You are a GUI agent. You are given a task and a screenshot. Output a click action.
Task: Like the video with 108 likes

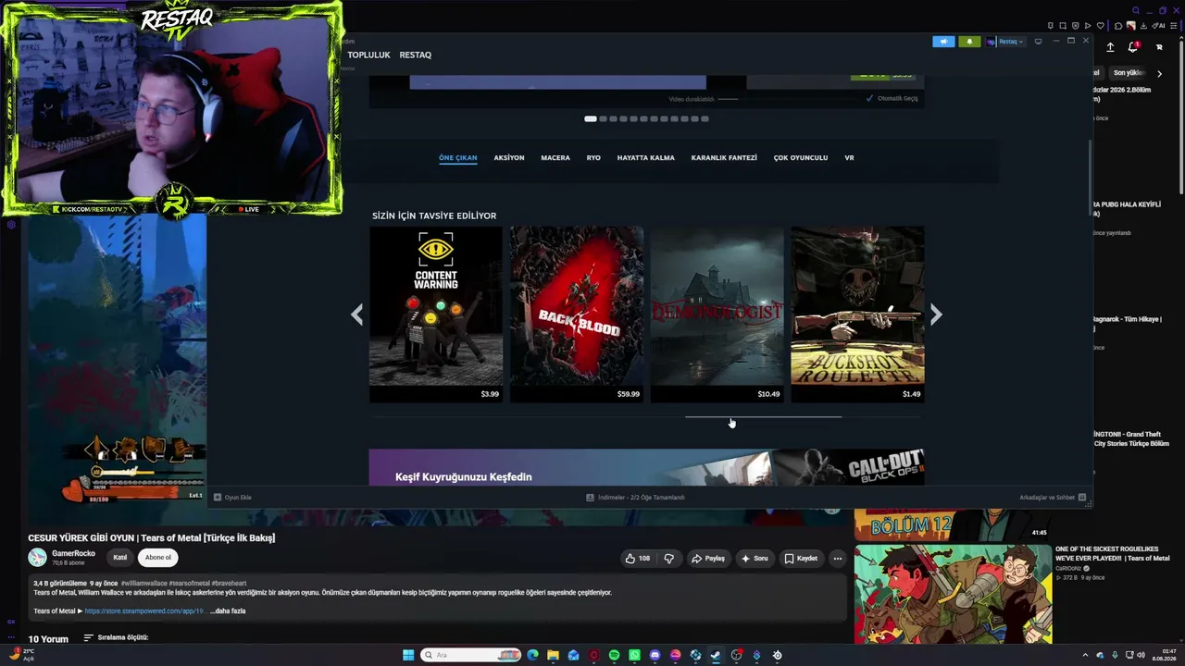click(638, 559)
